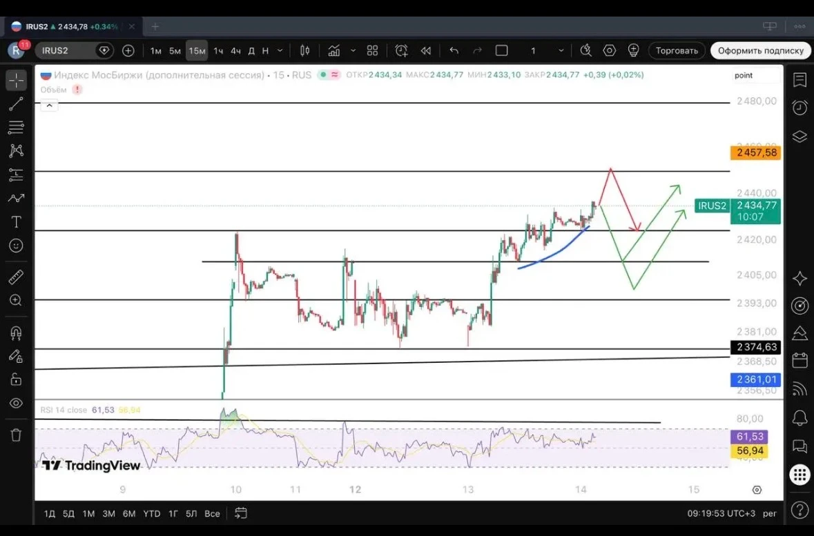Select the 15м timeframe

197,50
